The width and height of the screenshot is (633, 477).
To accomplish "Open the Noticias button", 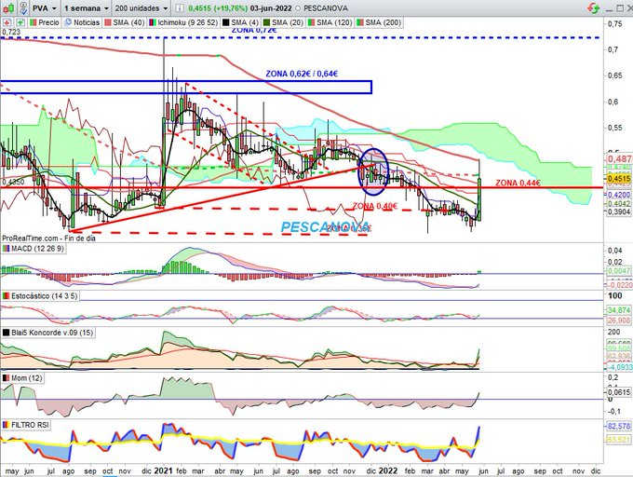I will (82, 22).
